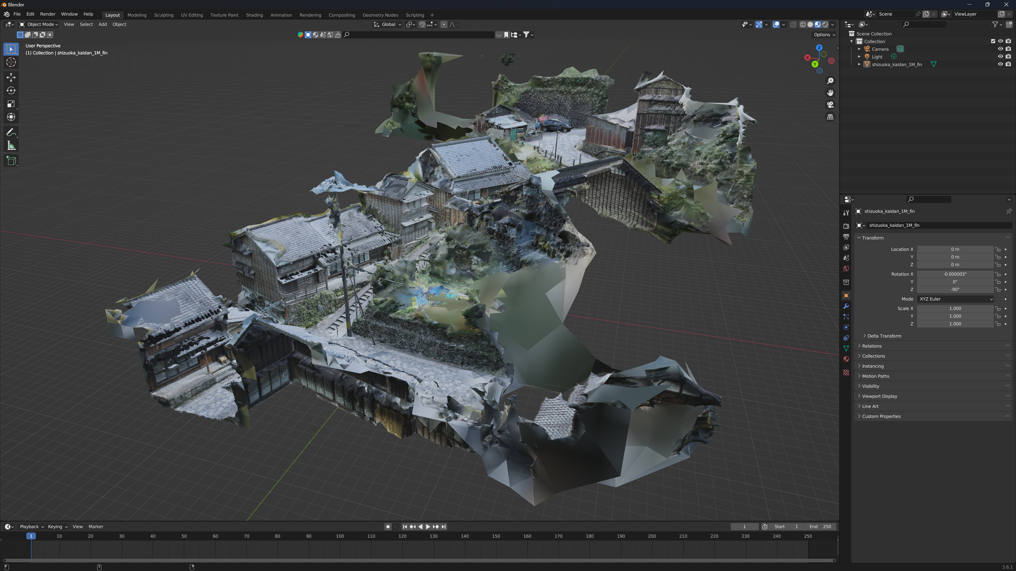
Task: Click the viewport Options button
Action: coord(824,35)
